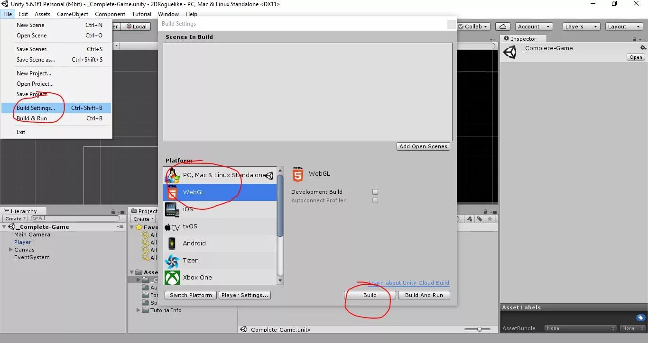Click the blue asset label tag icon

pos(640,318)
